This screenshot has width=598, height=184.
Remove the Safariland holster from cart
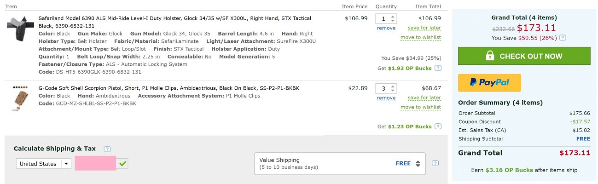coord(386,29)
